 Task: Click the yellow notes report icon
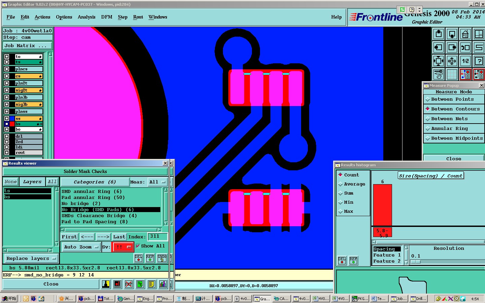click(151, 284)
